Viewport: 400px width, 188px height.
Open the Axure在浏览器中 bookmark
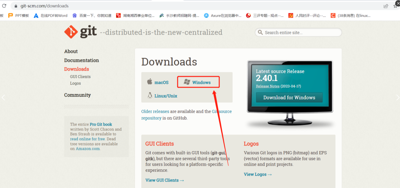point(223,16)
